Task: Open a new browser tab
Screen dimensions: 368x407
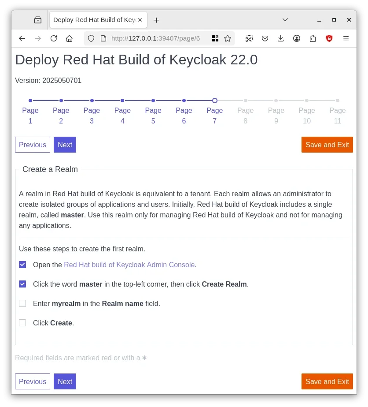Action: 156,20
